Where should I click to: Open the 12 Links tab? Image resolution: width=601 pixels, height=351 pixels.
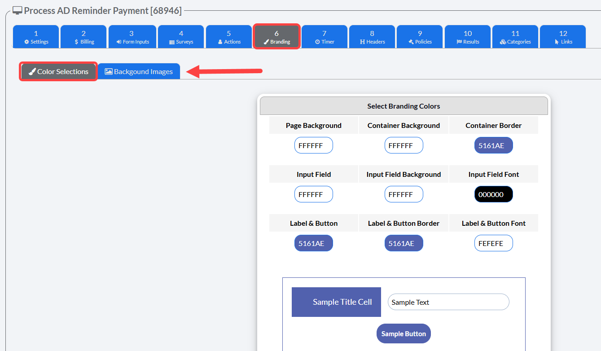tap(563, 37)
